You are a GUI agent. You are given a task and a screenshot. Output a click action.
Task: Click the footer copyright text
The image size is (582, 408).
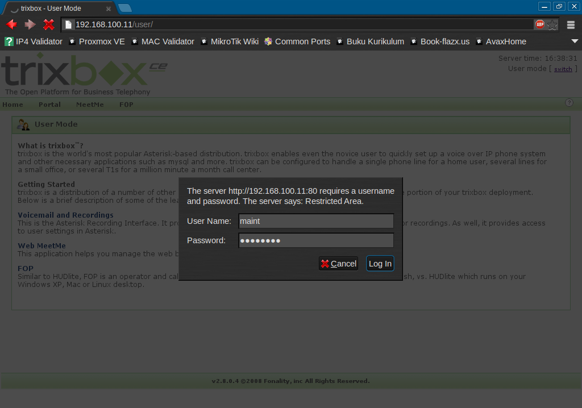[x=290, y=381]
